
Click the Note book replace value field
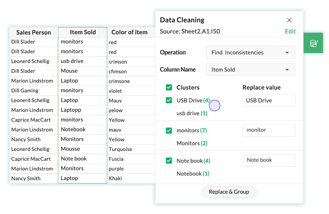pyautogui.click(x=268, y=161)
